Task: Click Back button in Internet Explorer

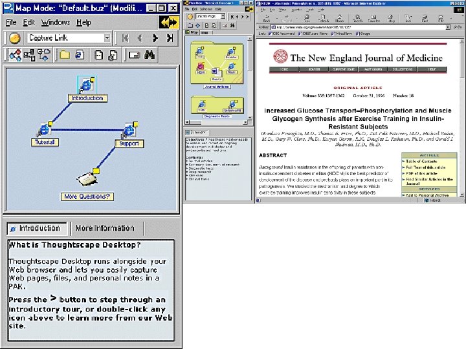Action: point(267,18)
